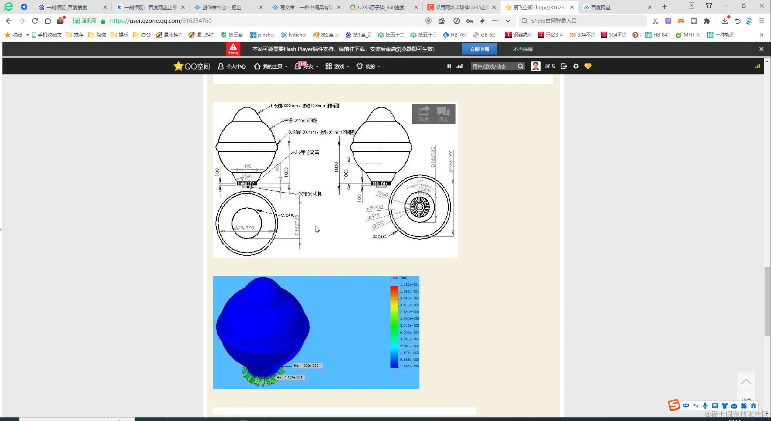Open the briefcase icon beside the home button
Image resolution: width=771 pixels, height=421 pixels.
[61, 20]
